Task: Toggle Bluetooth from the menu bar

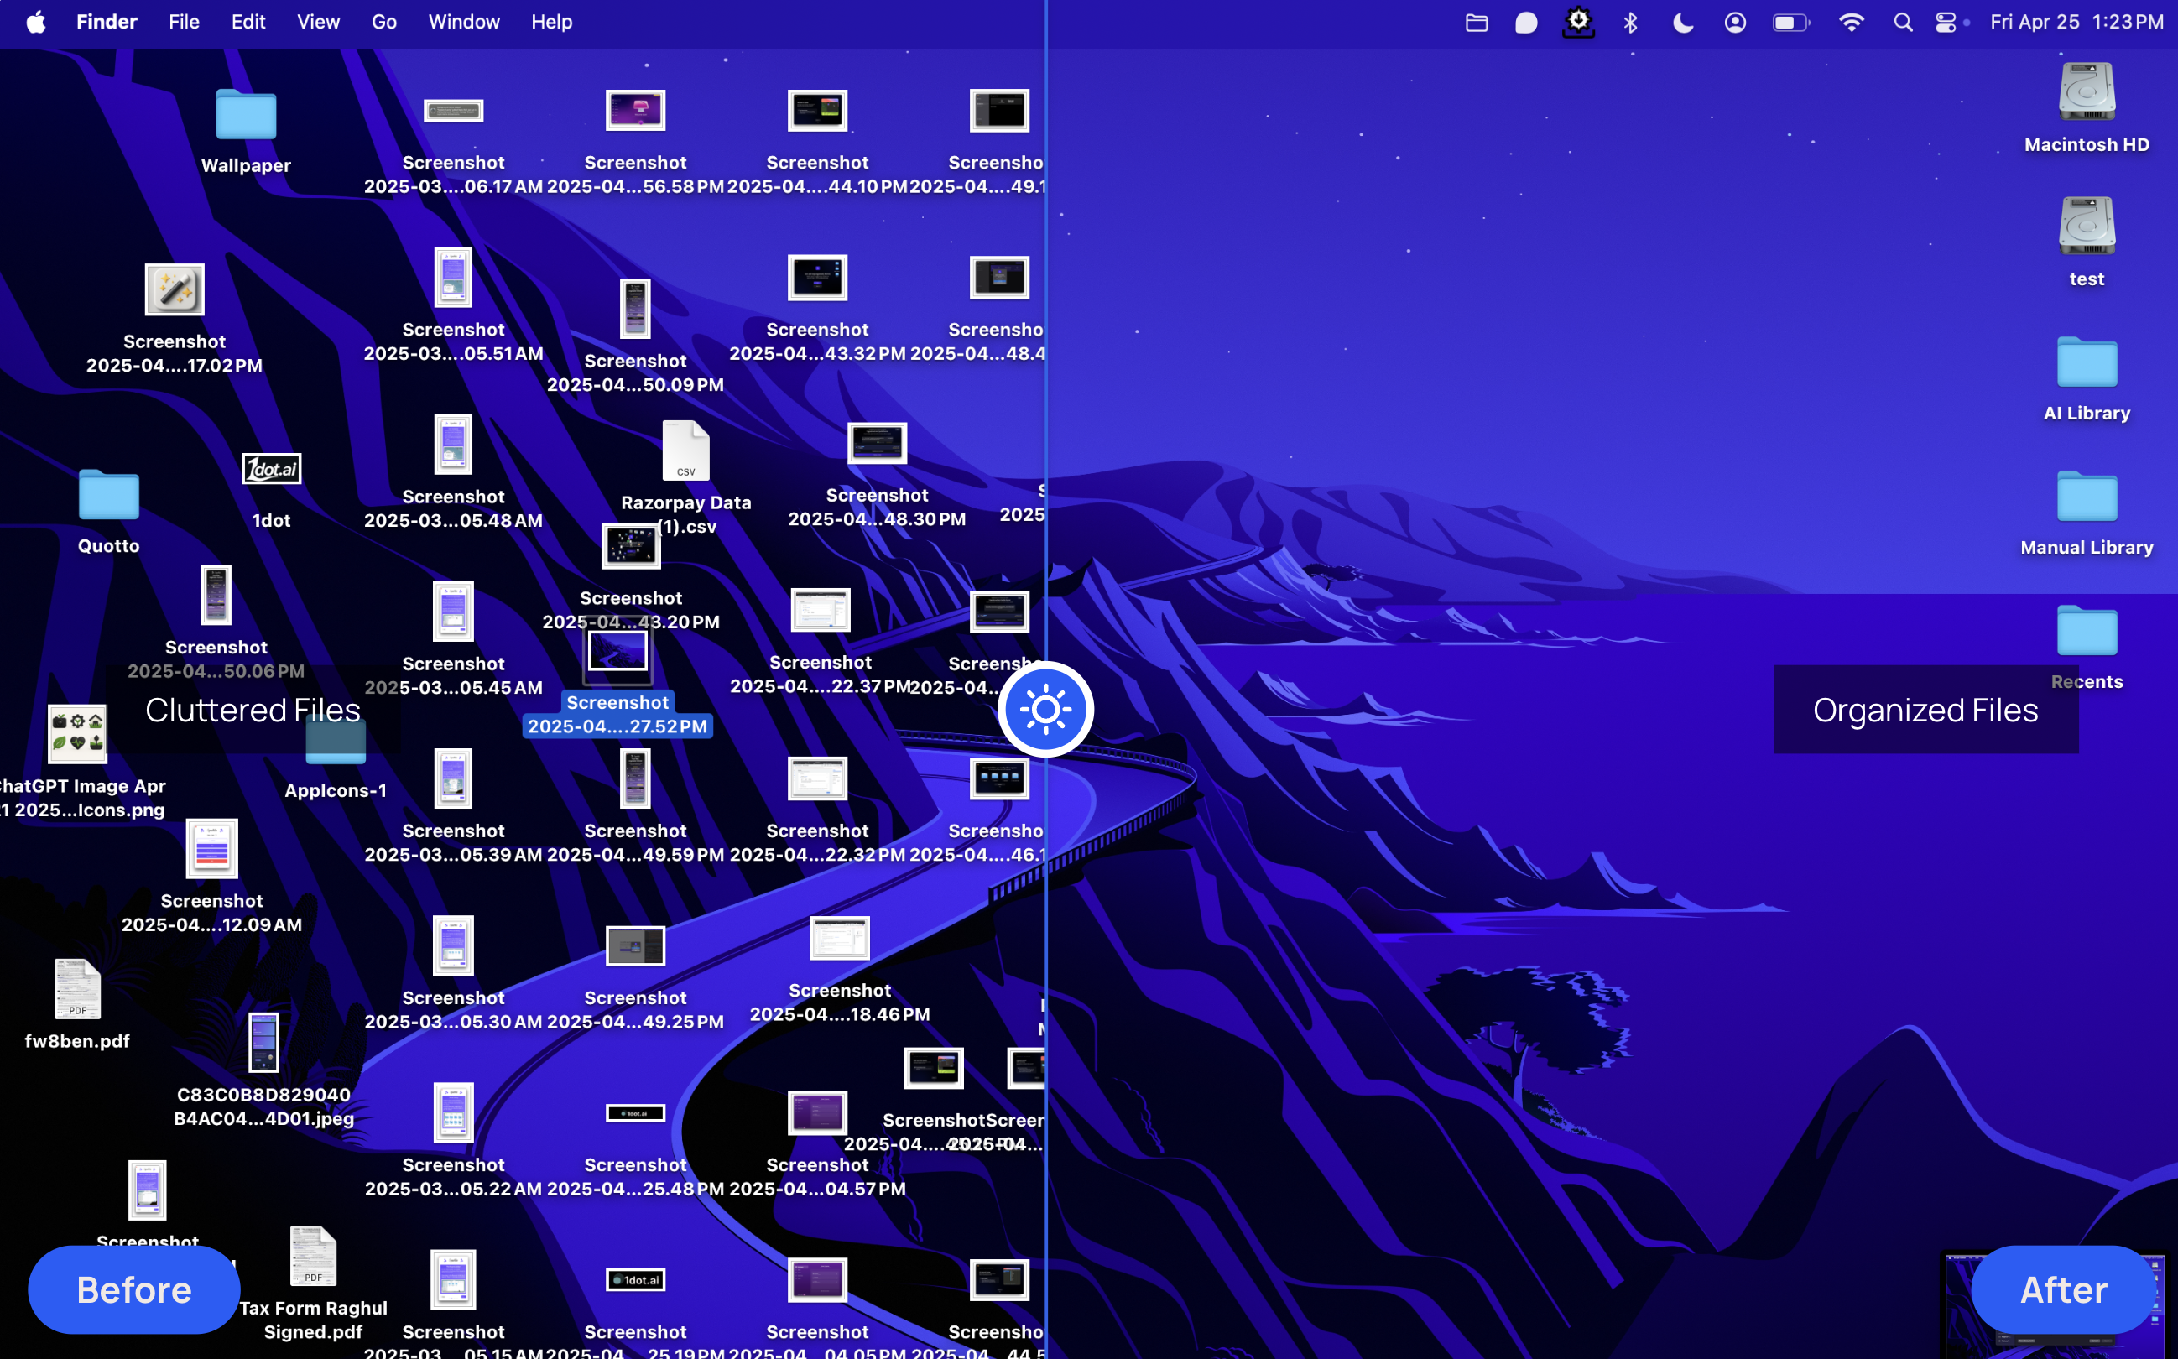Action: pos(1631,22)
